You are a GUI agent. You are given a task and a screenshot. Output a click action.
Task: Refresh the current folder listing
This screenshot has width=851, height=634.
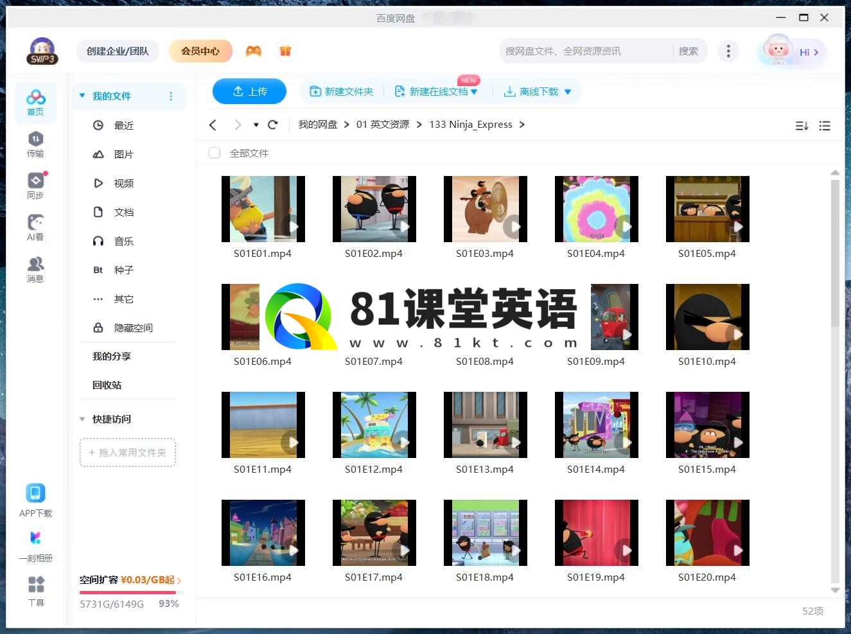[x=272, y=125]
